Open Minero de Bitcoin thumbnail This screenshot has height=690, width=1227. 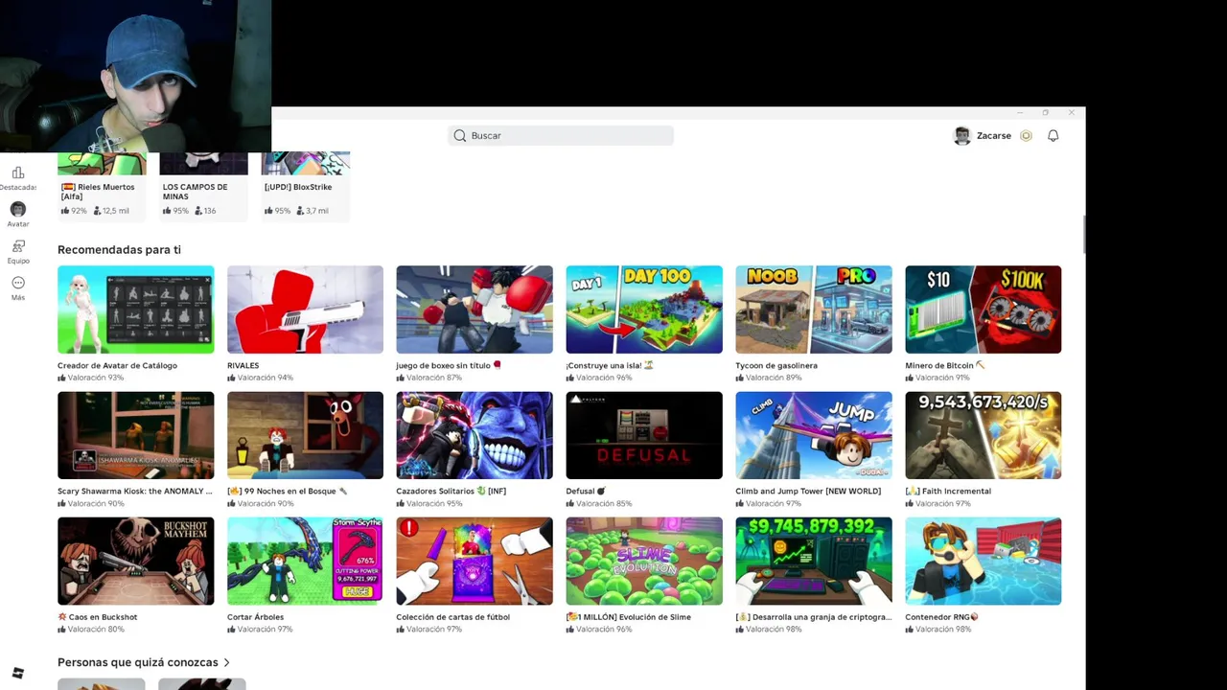(984, 310)
